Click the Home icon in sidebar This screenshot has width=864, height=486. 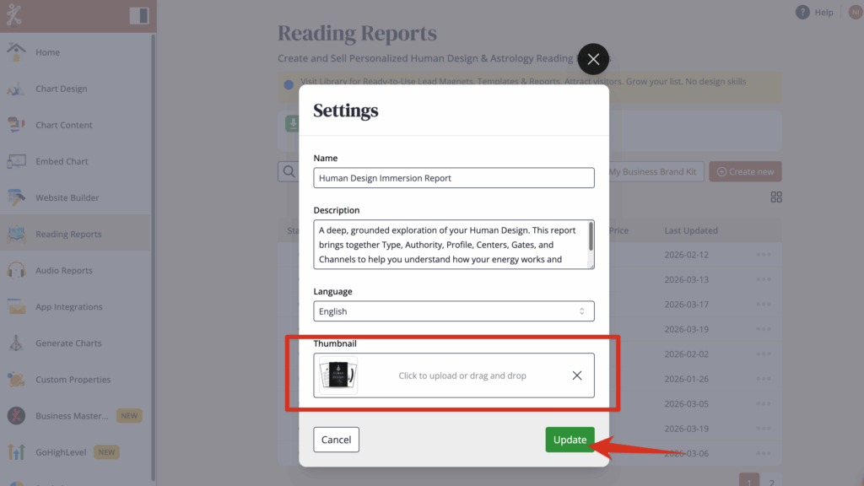point(16,51)
